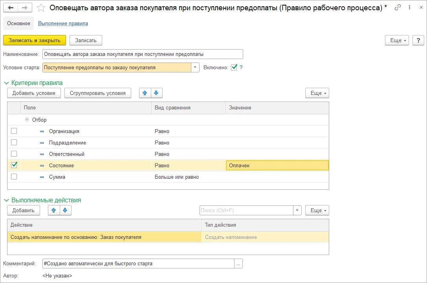Click the Тип действия column header
The height and width of the screenshot is (283, 427).
[265, 225]
